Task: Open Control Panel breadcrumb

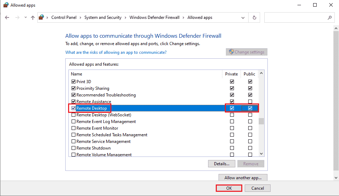Action: [64, 17]
